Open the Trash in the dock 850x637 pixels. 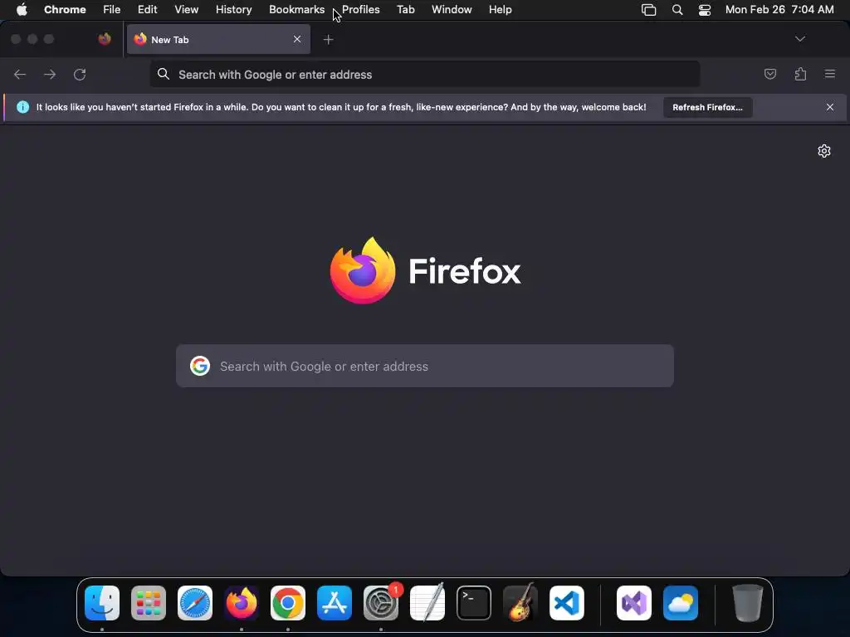(748, 603)
